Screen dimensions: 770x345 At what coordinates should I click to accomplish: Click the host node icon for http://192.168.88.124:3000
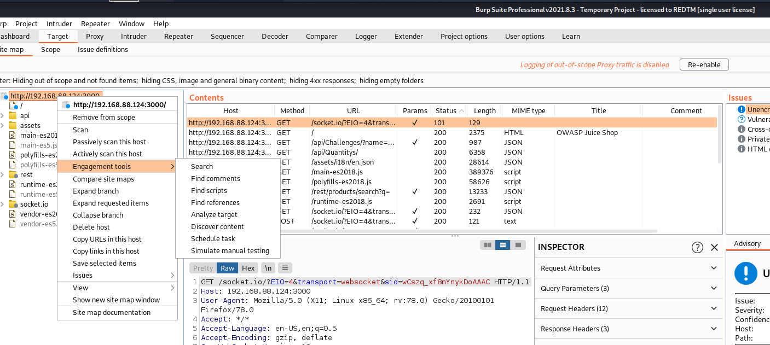(4, 96)
